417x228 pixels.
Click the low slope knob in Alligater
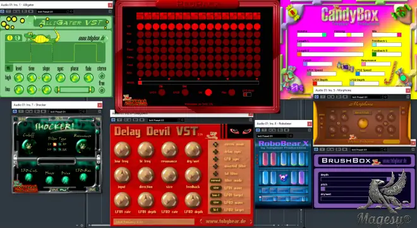point(46,90)
